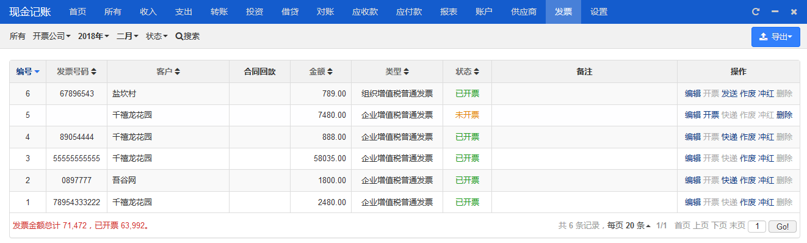Sort by 客户 column arrows

177,71
